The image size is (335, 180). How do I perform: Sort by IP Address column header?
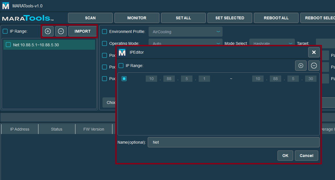pos(20,129)
